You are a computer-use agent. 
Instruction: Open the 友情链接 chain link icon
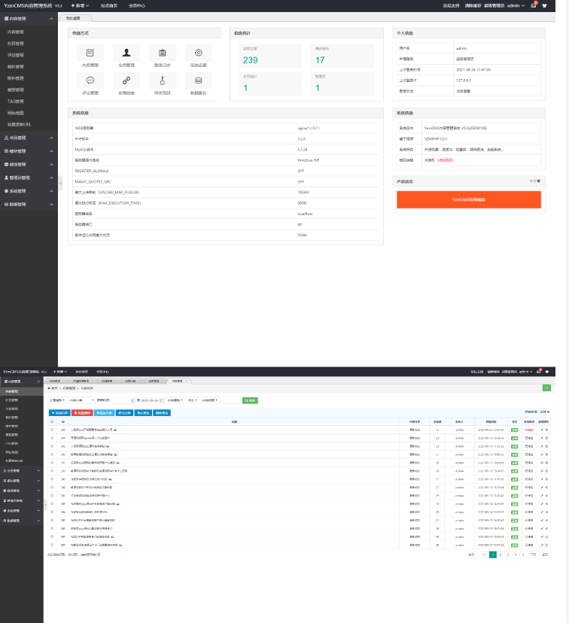tap(126, 81)
